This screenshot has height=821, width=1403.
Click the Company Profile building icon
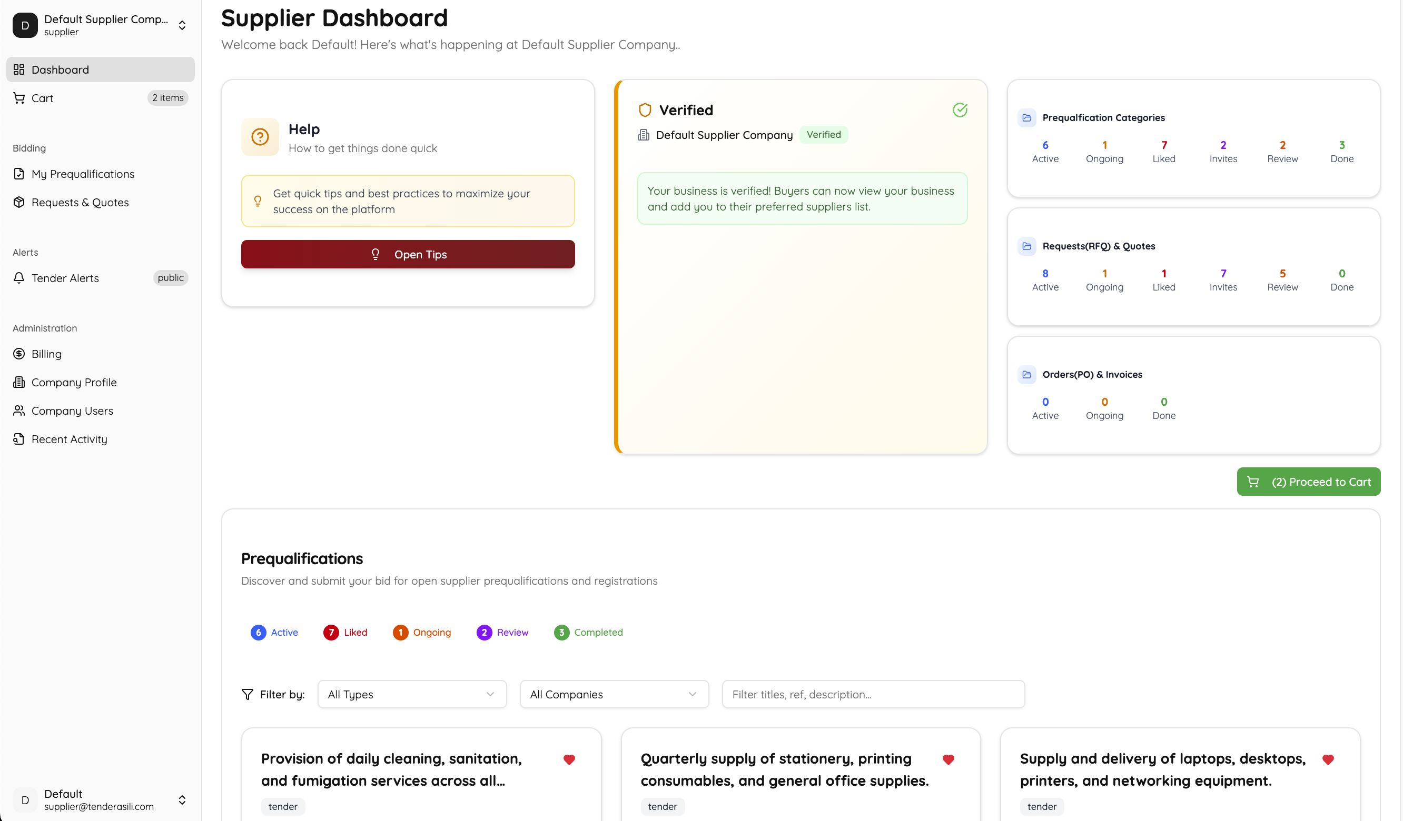(x=19, y=382)
